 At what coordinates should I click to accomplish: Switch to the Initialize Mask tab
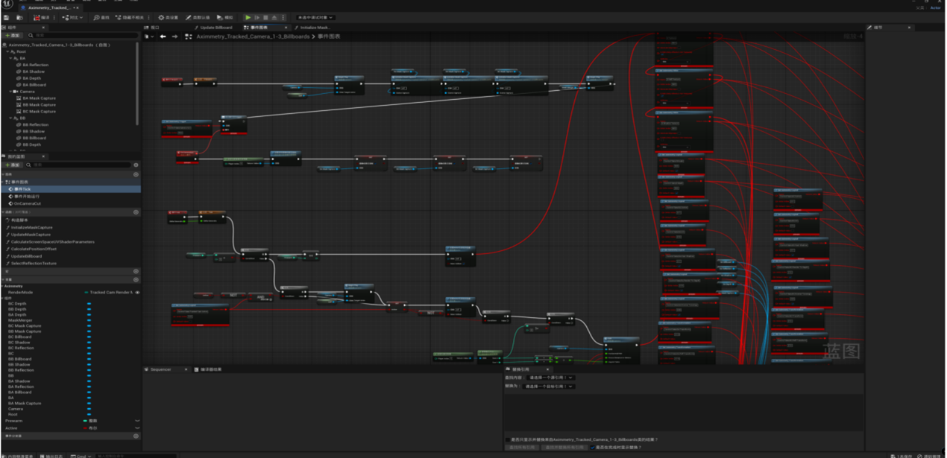(314, 28)
